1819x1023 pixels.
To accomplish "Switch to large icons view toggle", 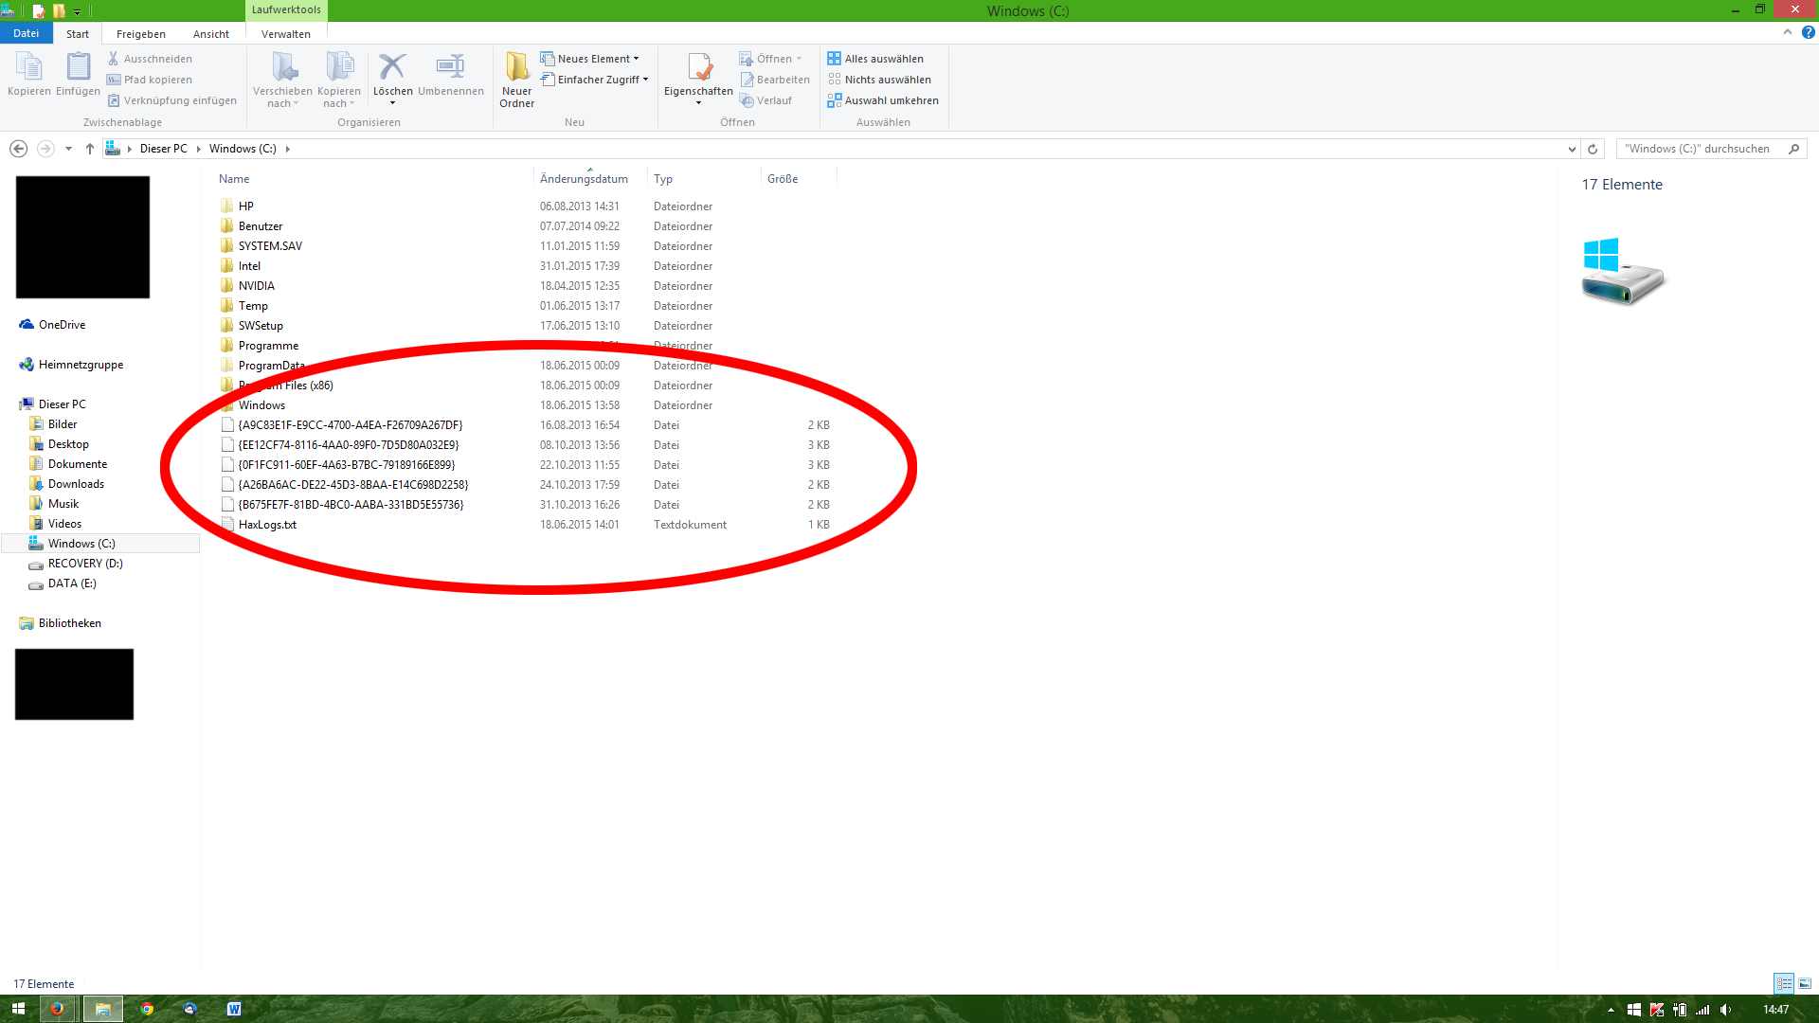I will (1805, 984).
